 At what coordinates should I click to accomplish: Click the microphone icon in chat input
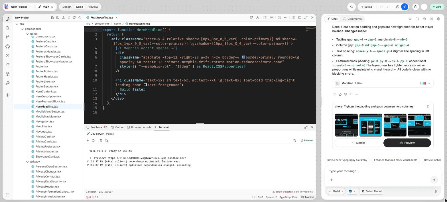coord(436,191)
